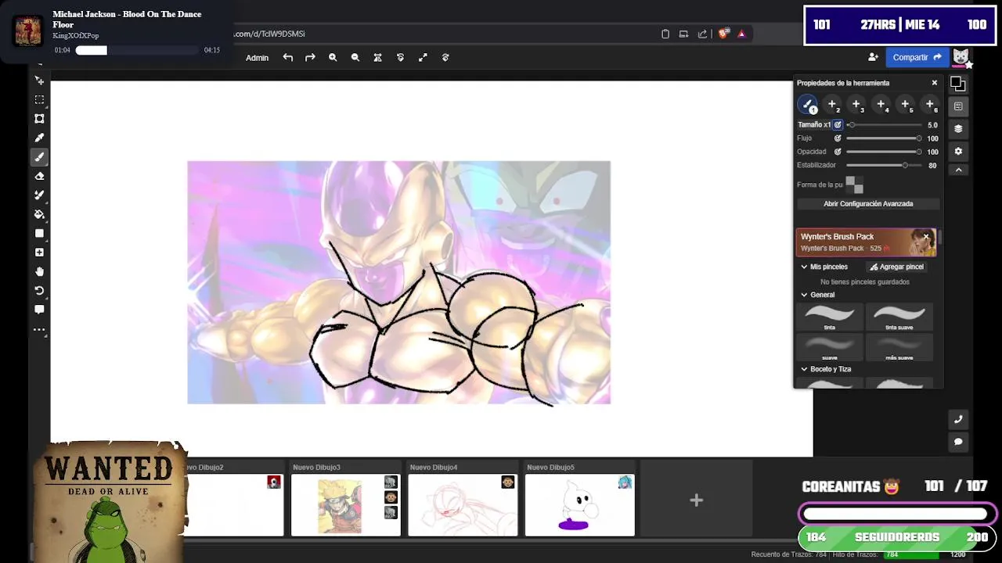
Task: Close the Propiedades de la herramienta panel
Action: pos(934,83)
